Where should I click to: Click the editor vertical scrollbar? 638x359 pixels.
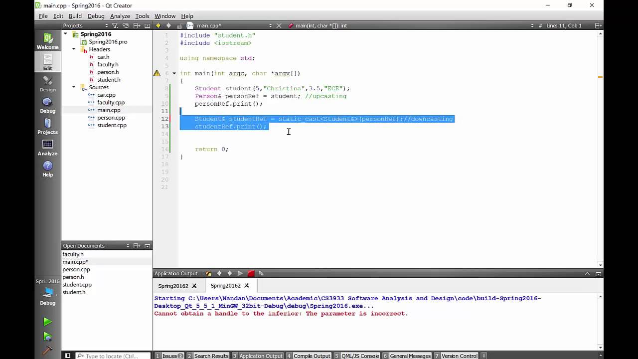[600, 149]
